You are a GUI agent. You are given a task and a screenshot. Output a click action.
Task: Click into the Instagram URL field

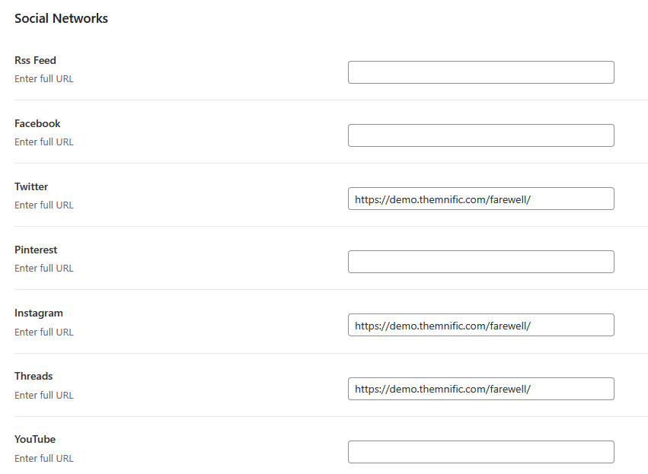click(x=480, y=325)
